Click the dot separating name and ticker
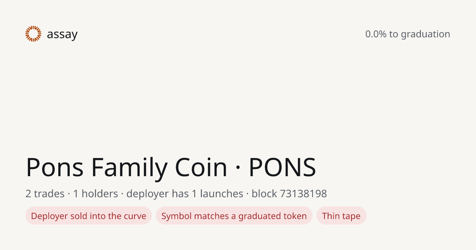 pyautogui.click(x=238, y=168)
